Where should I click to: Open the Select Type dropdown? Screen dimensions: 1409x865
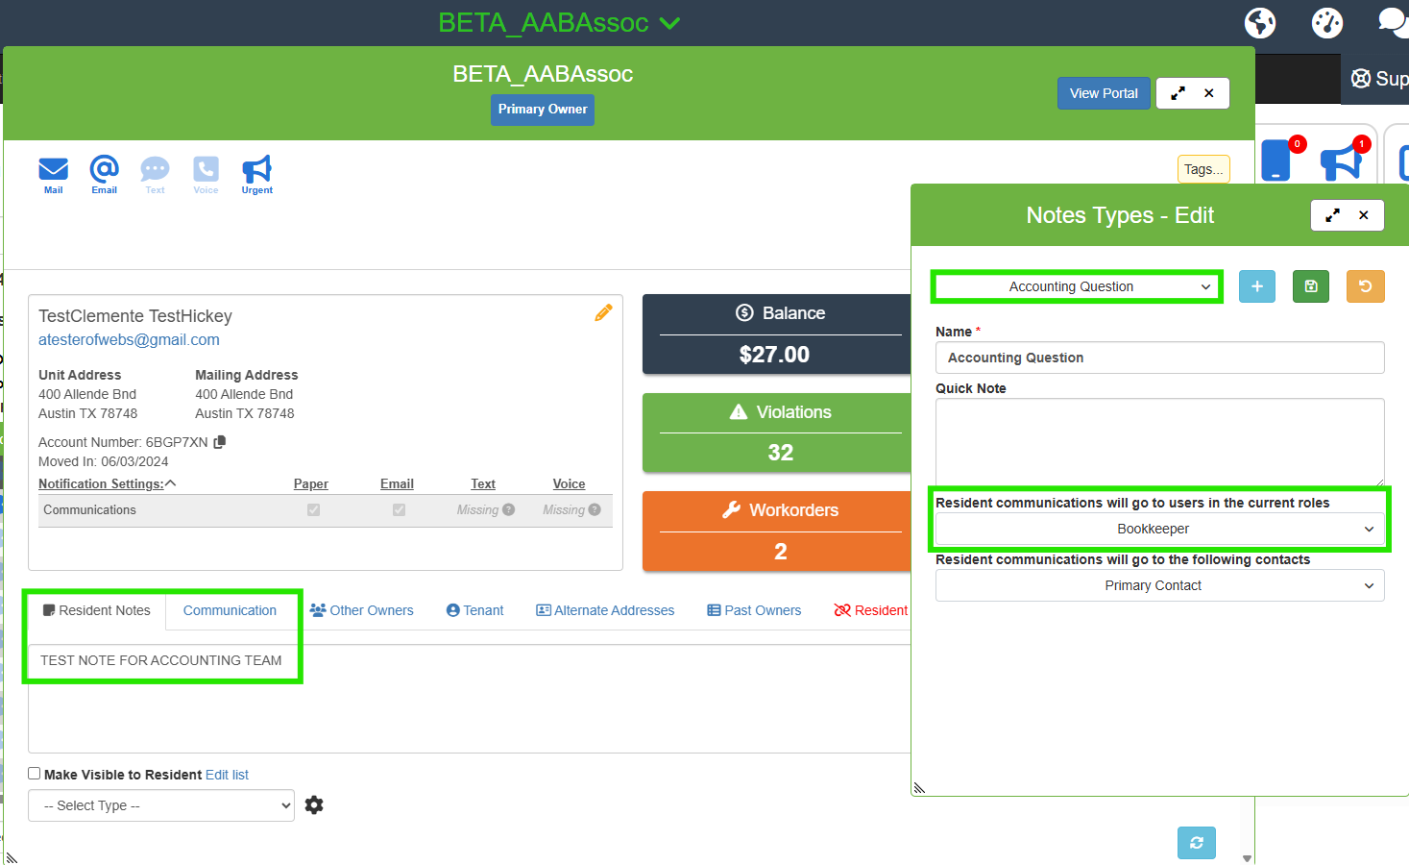[161, 805]
